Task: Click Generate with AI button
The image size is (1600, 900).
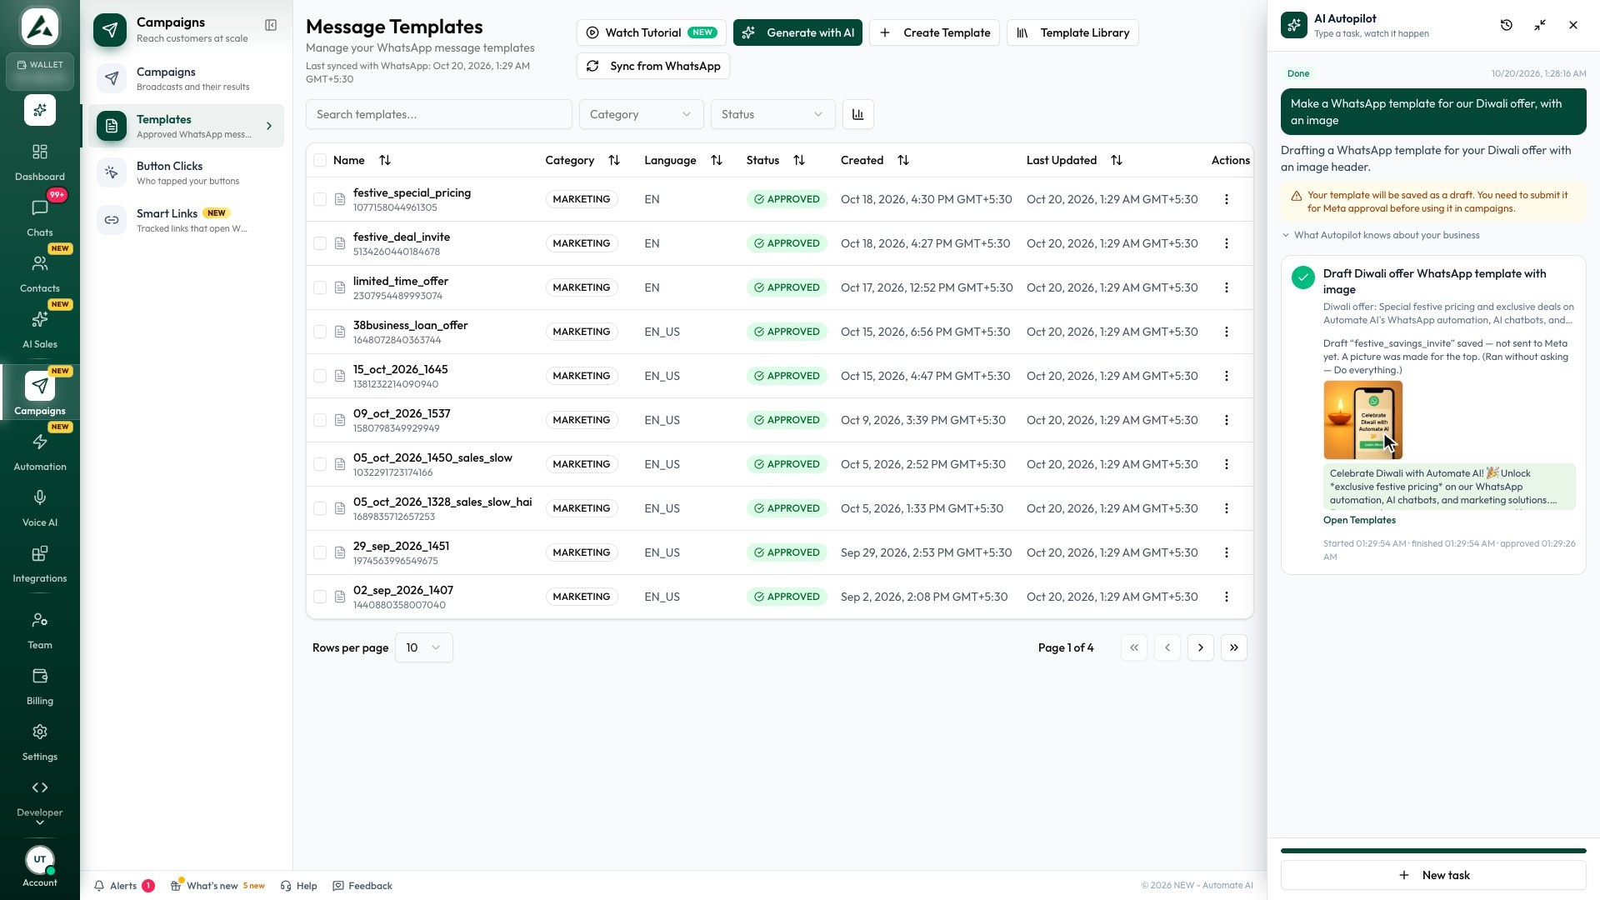Action: click(x=797, y=32)
